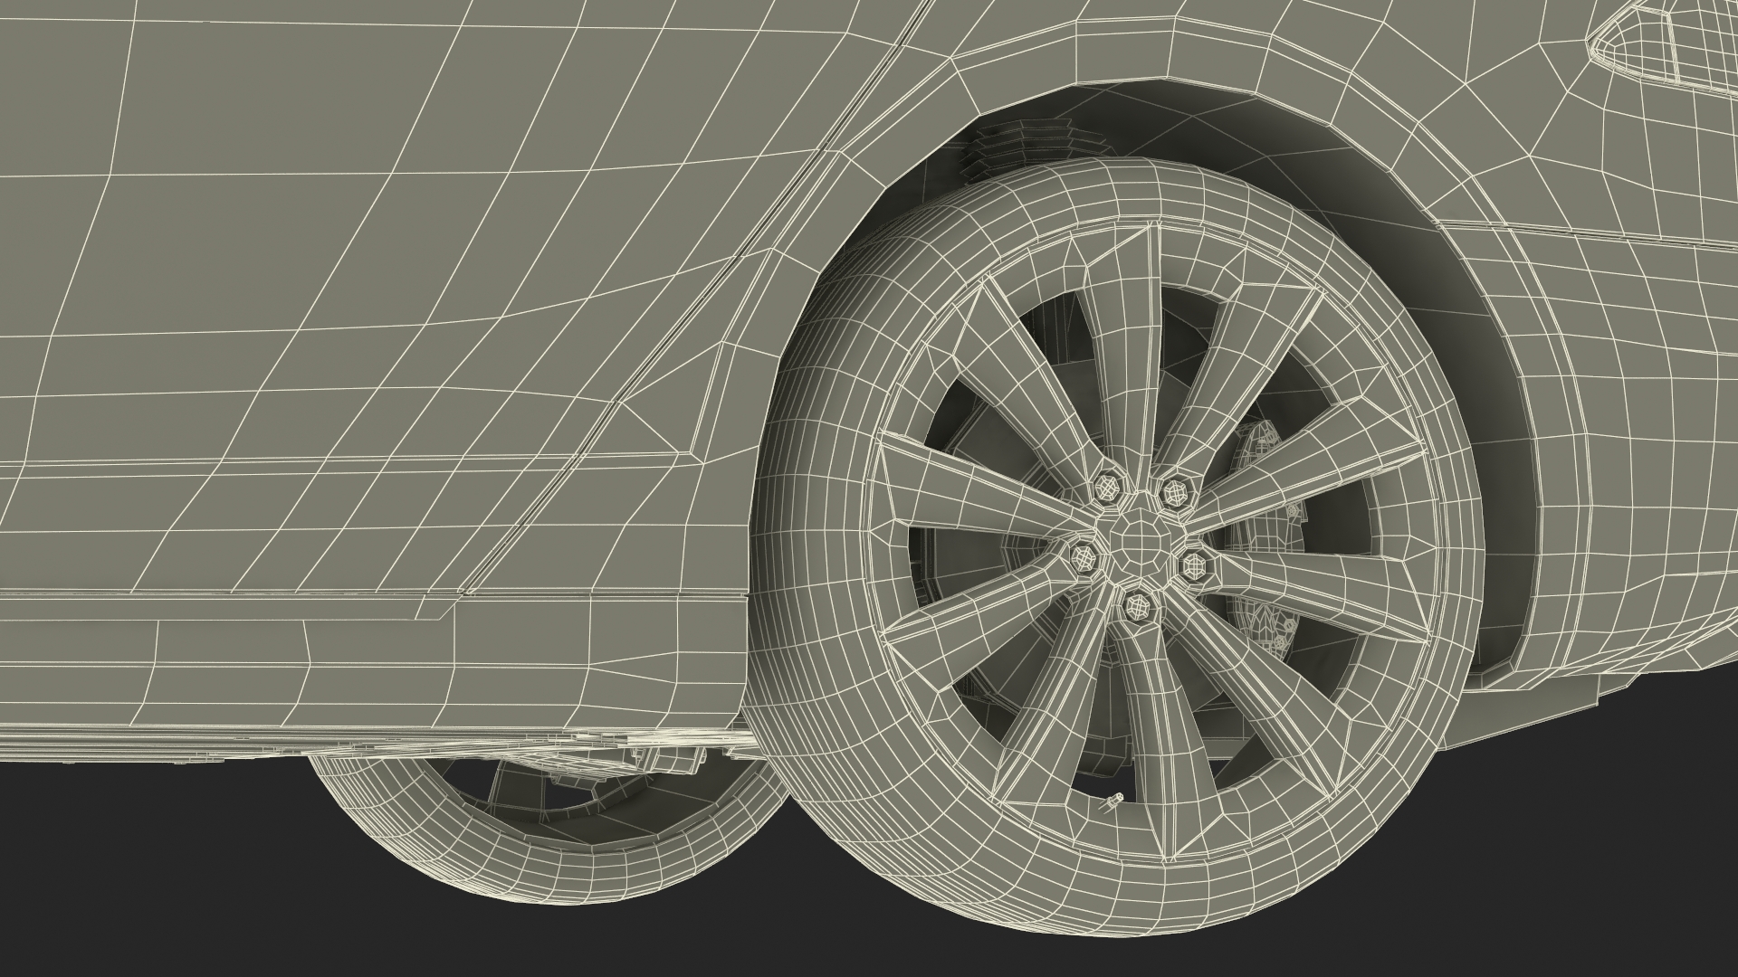Click the wheel's center hub cap
The image size is (1738, 977).
1139,542
